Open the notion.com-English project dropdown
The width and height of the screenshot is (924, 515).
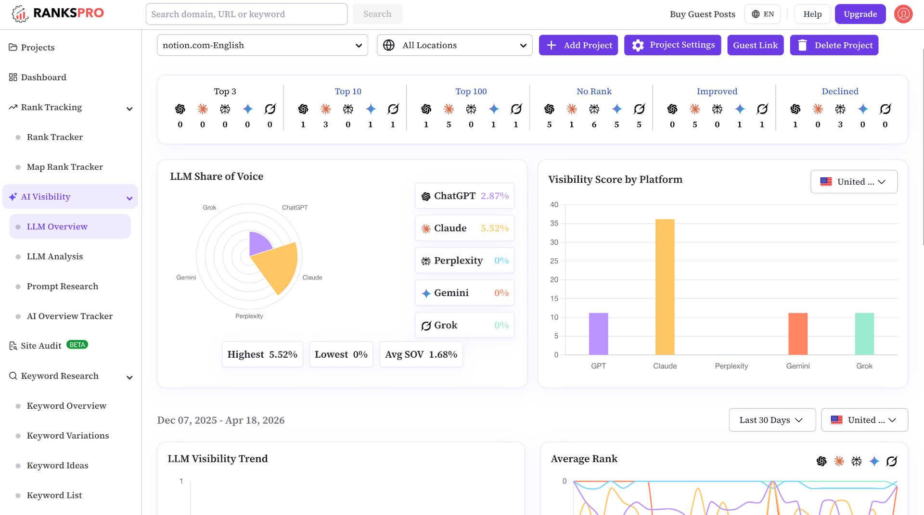(262, 45)
